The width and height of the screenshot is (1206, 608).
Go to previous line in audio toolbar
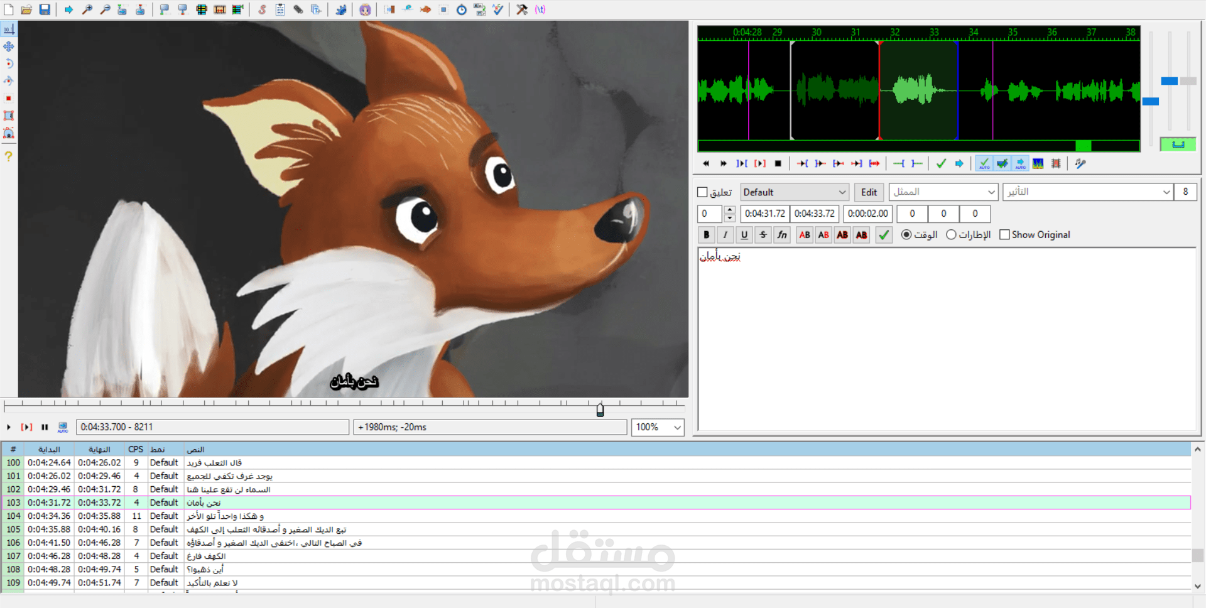click(706, 163)
